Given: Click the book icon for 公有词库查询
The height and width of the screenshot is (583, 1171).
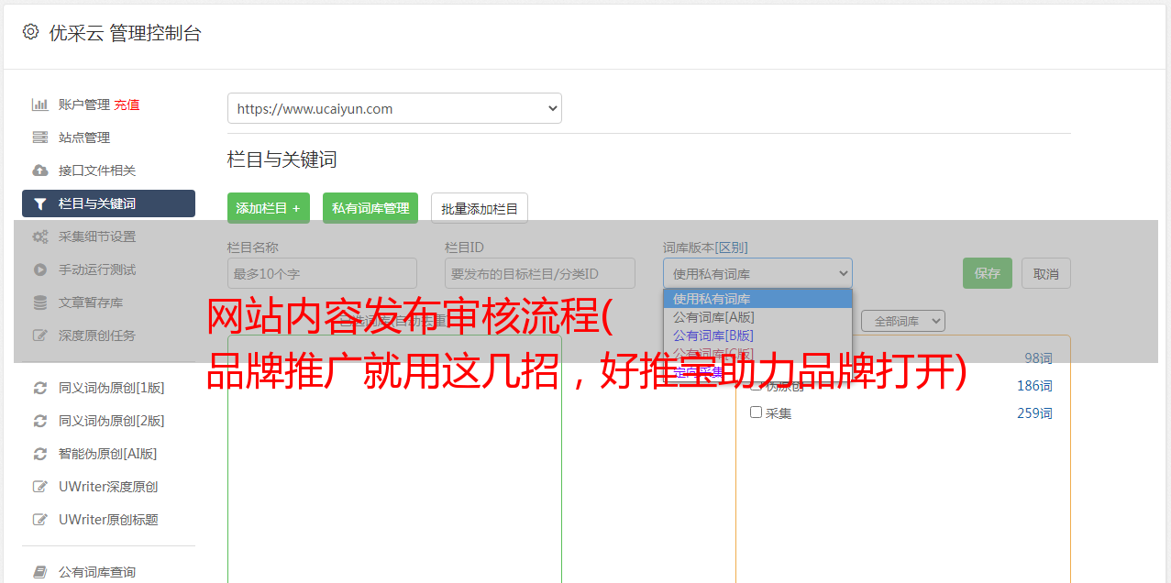Looking at the screenshot, I should pyautogui.click(x=40, y=572).
